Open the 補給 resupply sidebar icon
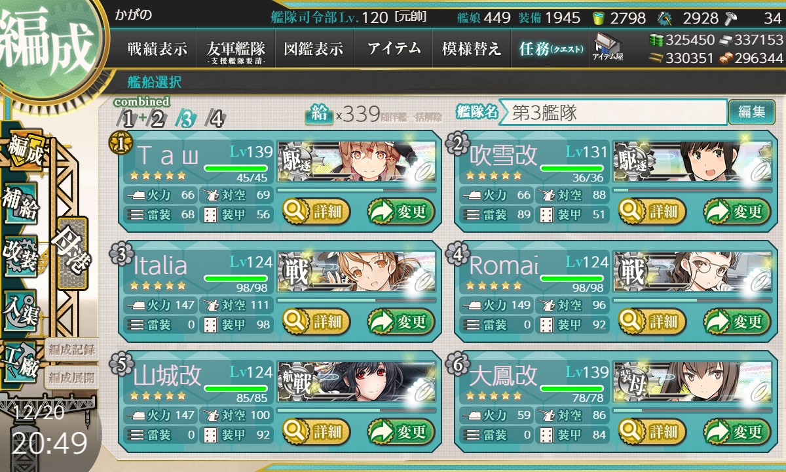Screen dimensions: 786x472 [21, 203]
